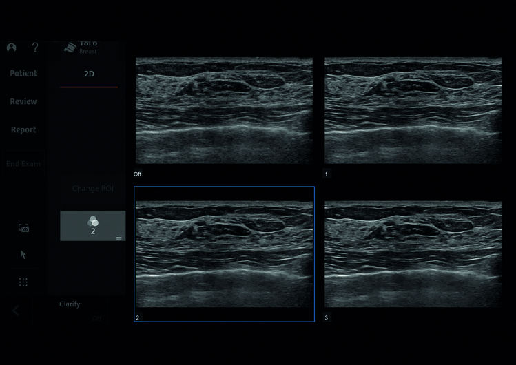This screenshot has width=516, height=365.
Task: Click the back arrow chevron
Action: [16, 311]
